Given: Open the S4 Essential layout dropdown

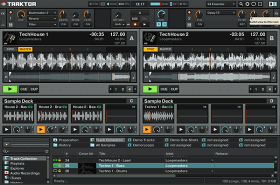Looking at the screenshot, I should point(221,4).
